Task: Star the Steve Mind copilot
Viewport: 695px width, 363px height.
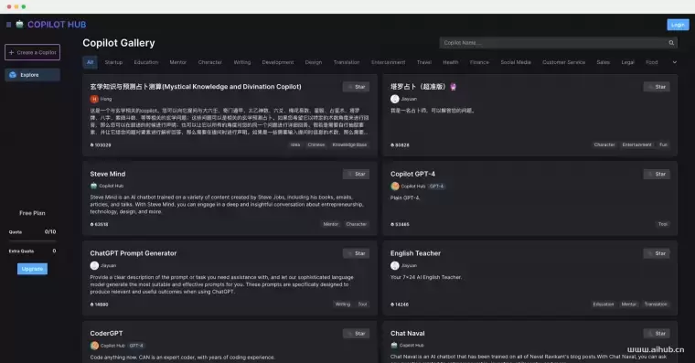Action: [356, 175]
